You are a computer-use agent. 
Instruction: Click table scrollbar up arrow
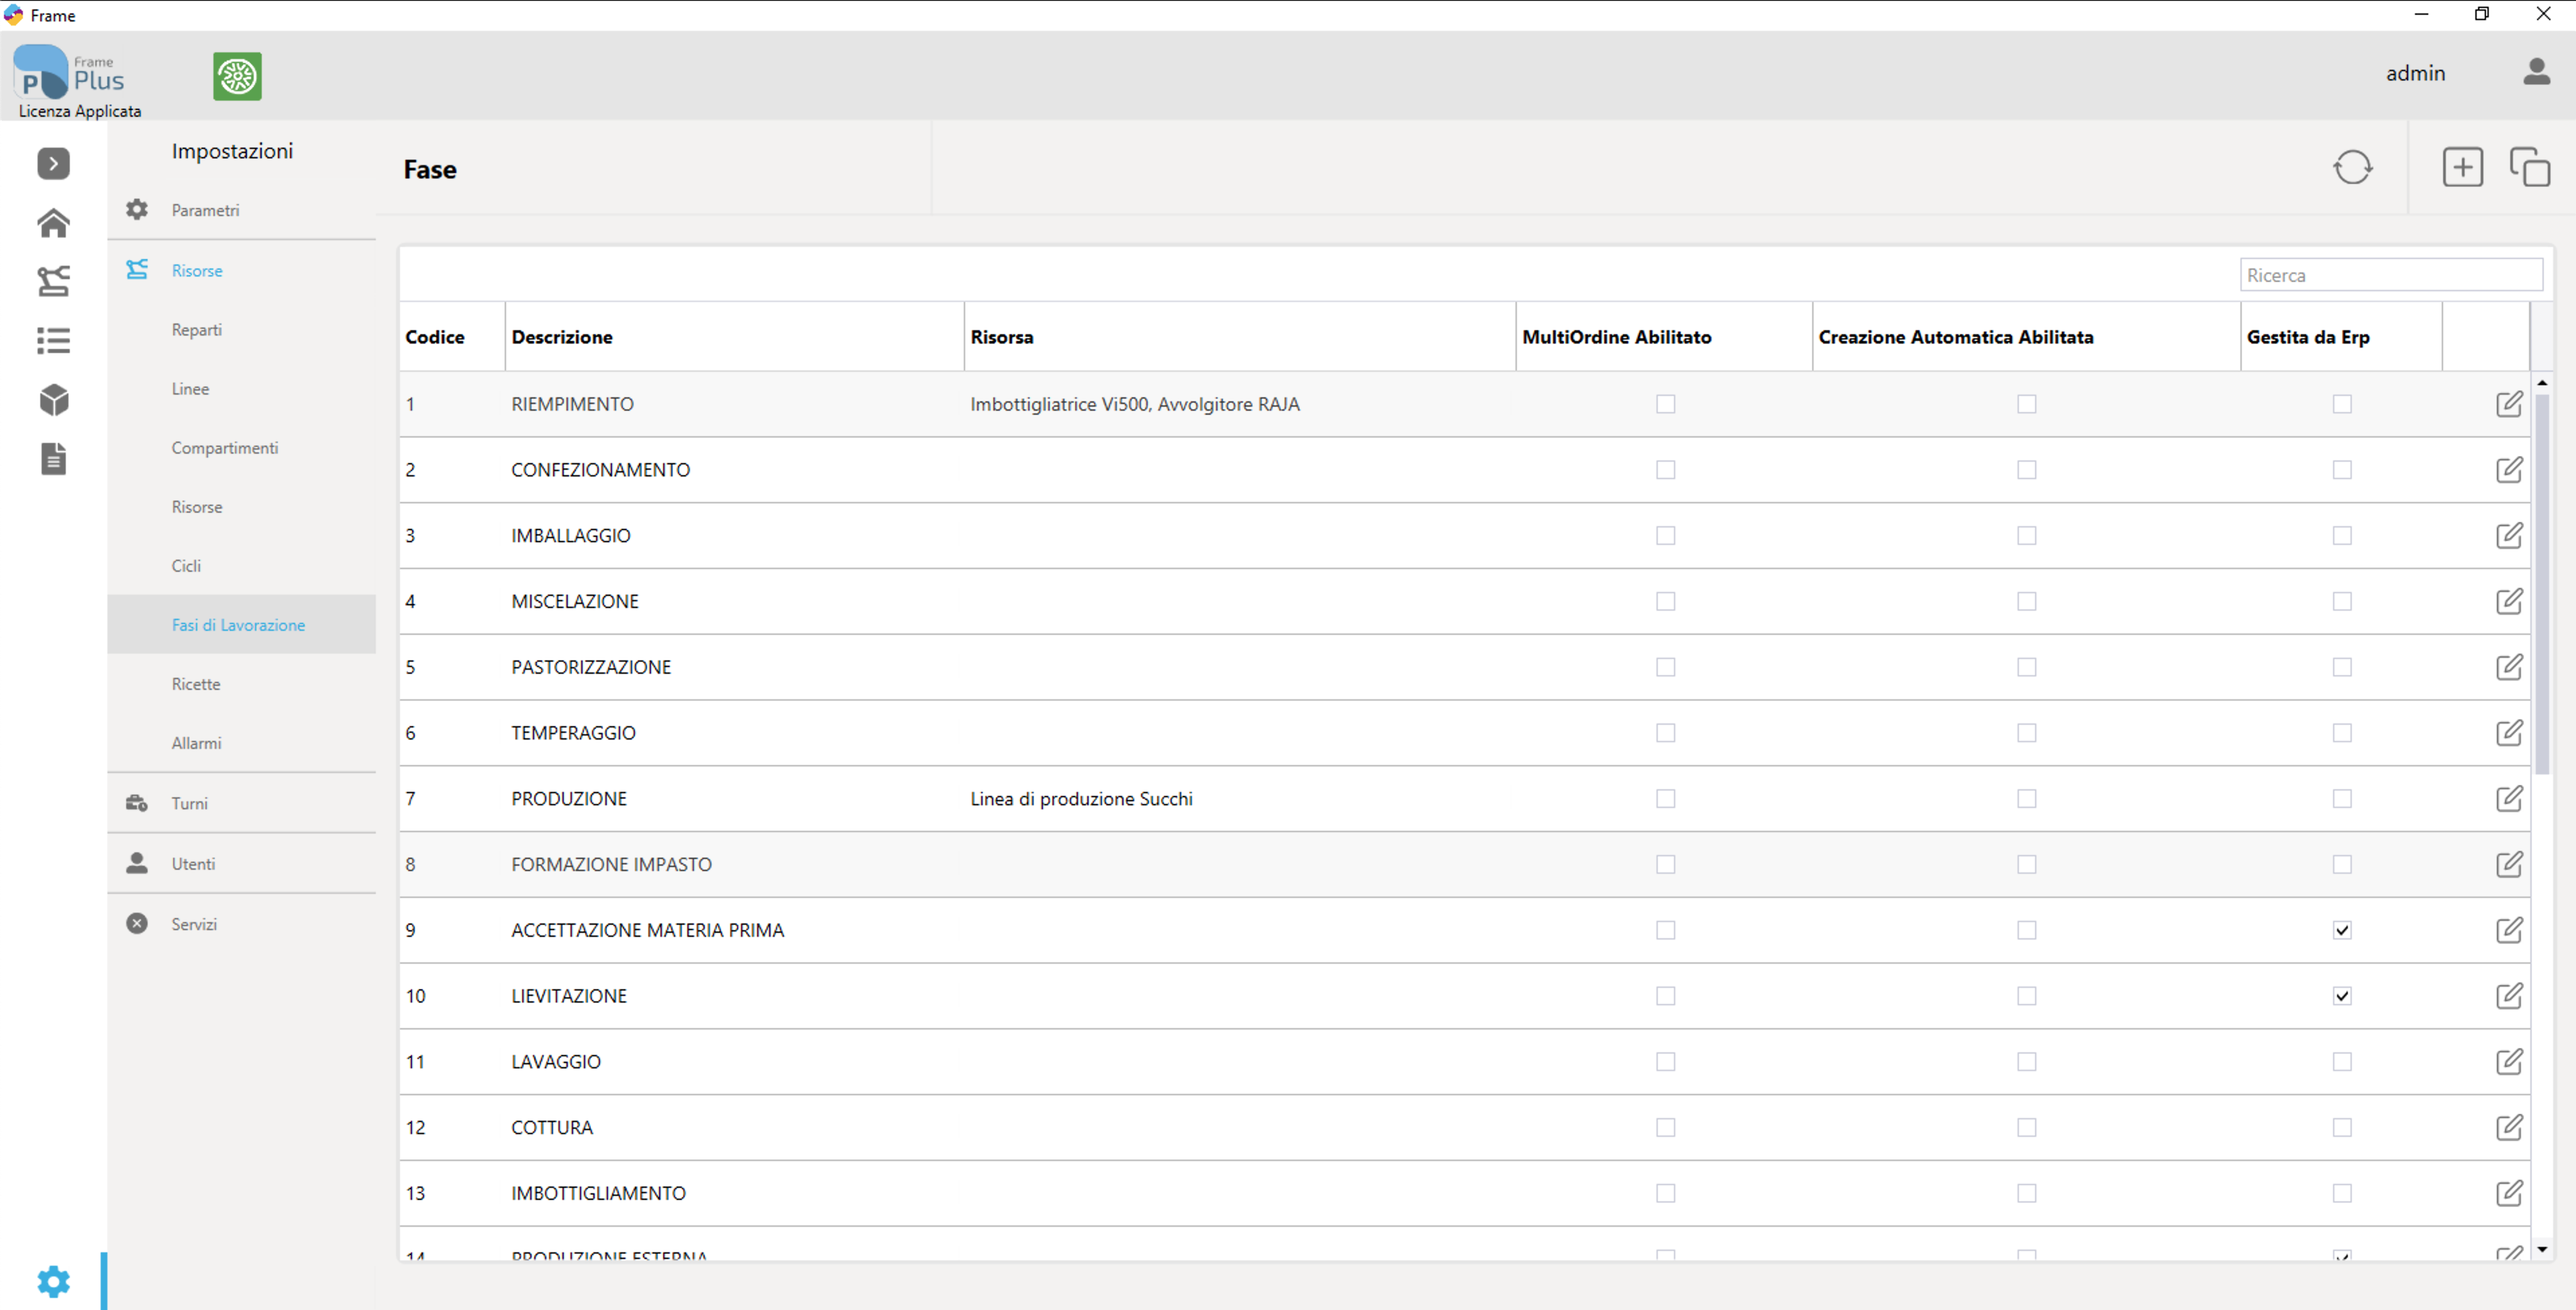pyautogui.click(x=2541, y=383)
